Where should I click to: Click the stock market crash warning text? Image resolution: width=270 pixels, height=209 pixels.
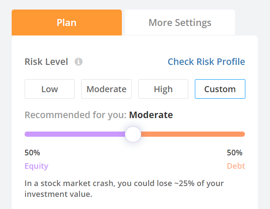[x=124, y=189]
